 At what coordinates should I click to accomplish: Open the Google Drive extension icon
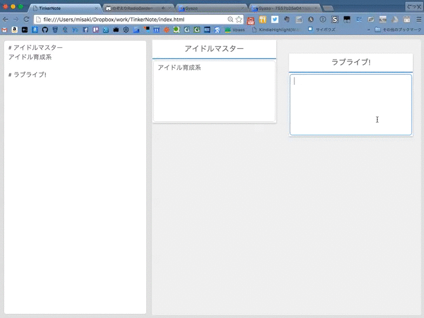pyautogui.click(x=395, y=19)
